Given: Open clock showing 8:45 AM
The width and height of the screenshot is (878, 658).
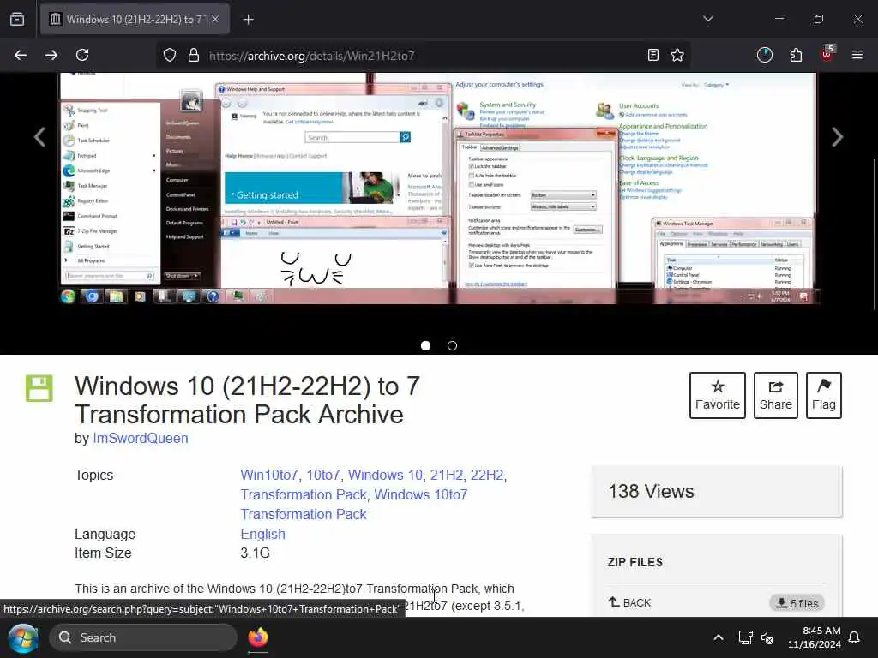Looking at the screenshot, I should 815,637.
